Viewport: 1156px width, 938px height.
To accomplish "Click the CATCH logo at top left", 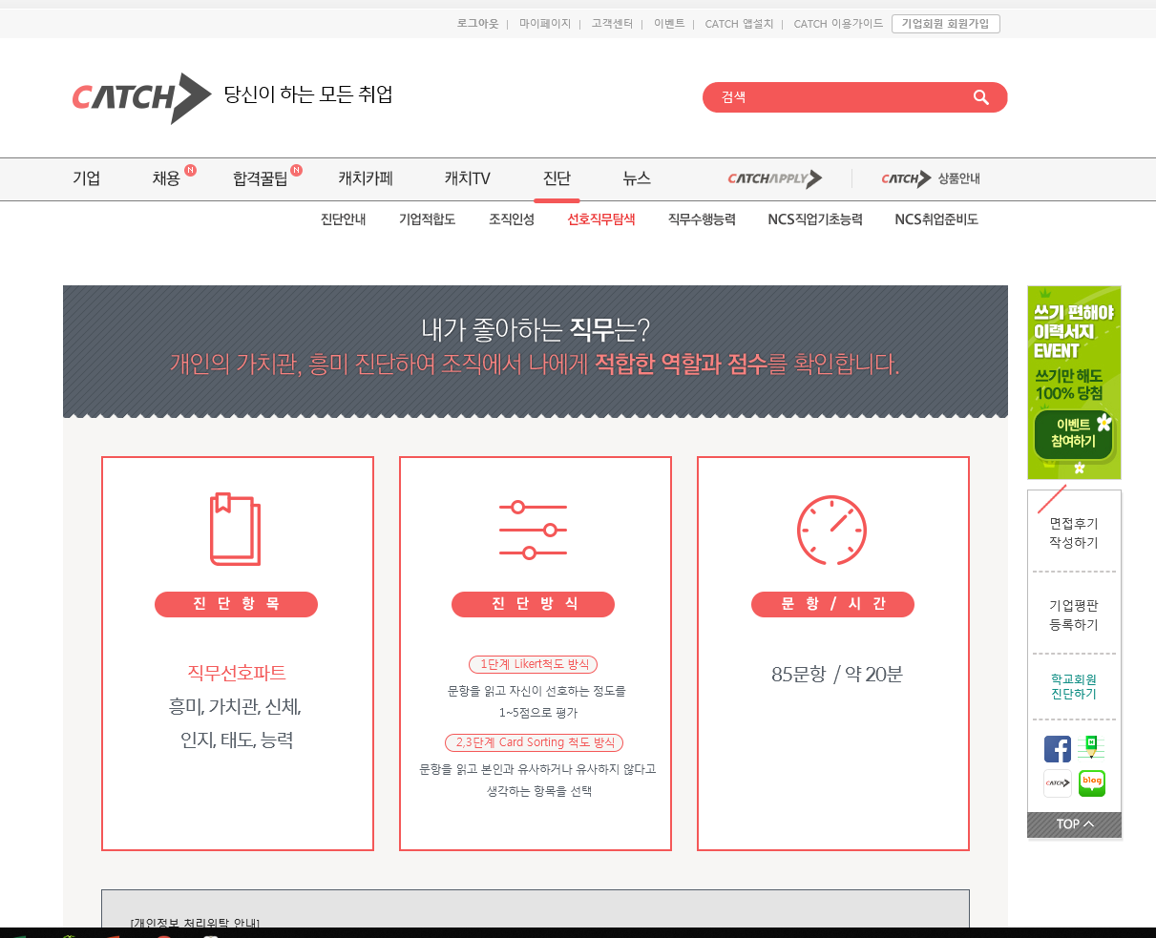I will coord(141,97).
